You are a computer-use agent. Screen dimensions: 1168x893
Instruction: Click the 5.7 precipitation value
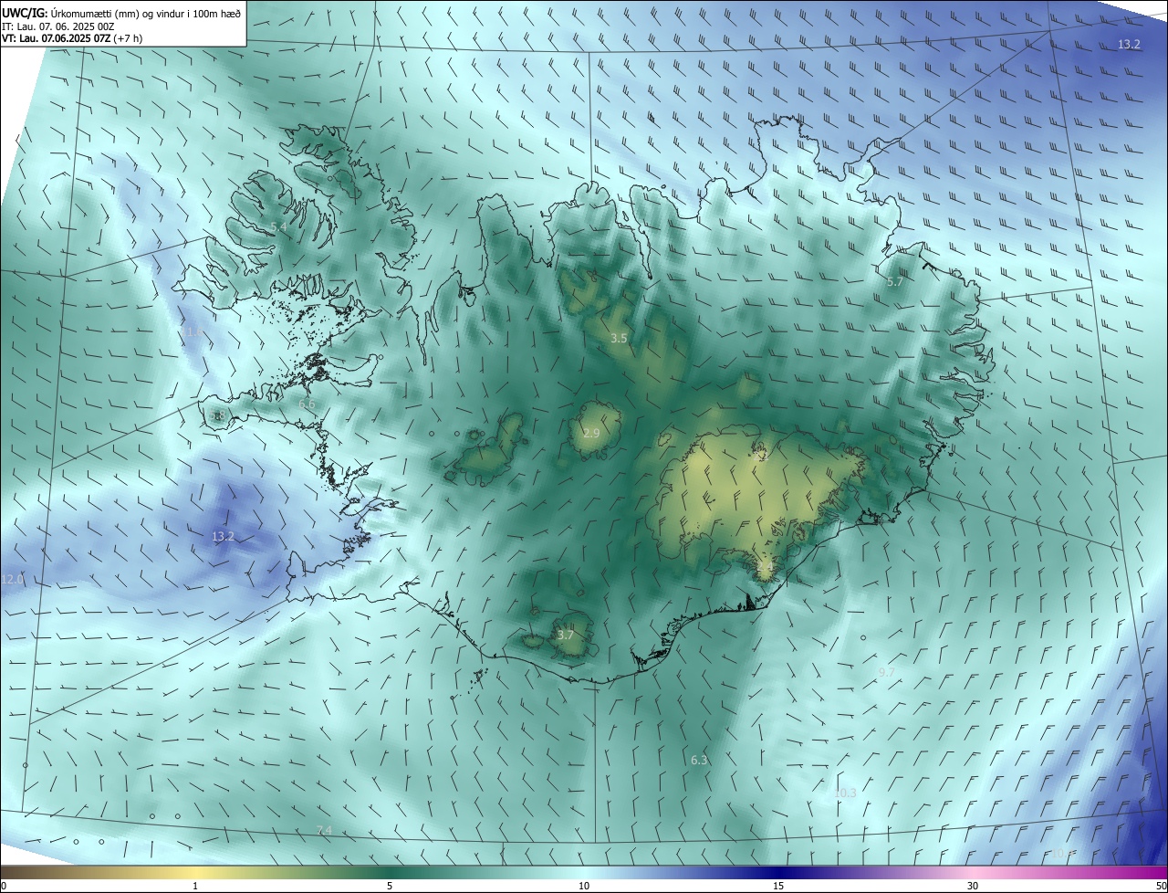895,282
